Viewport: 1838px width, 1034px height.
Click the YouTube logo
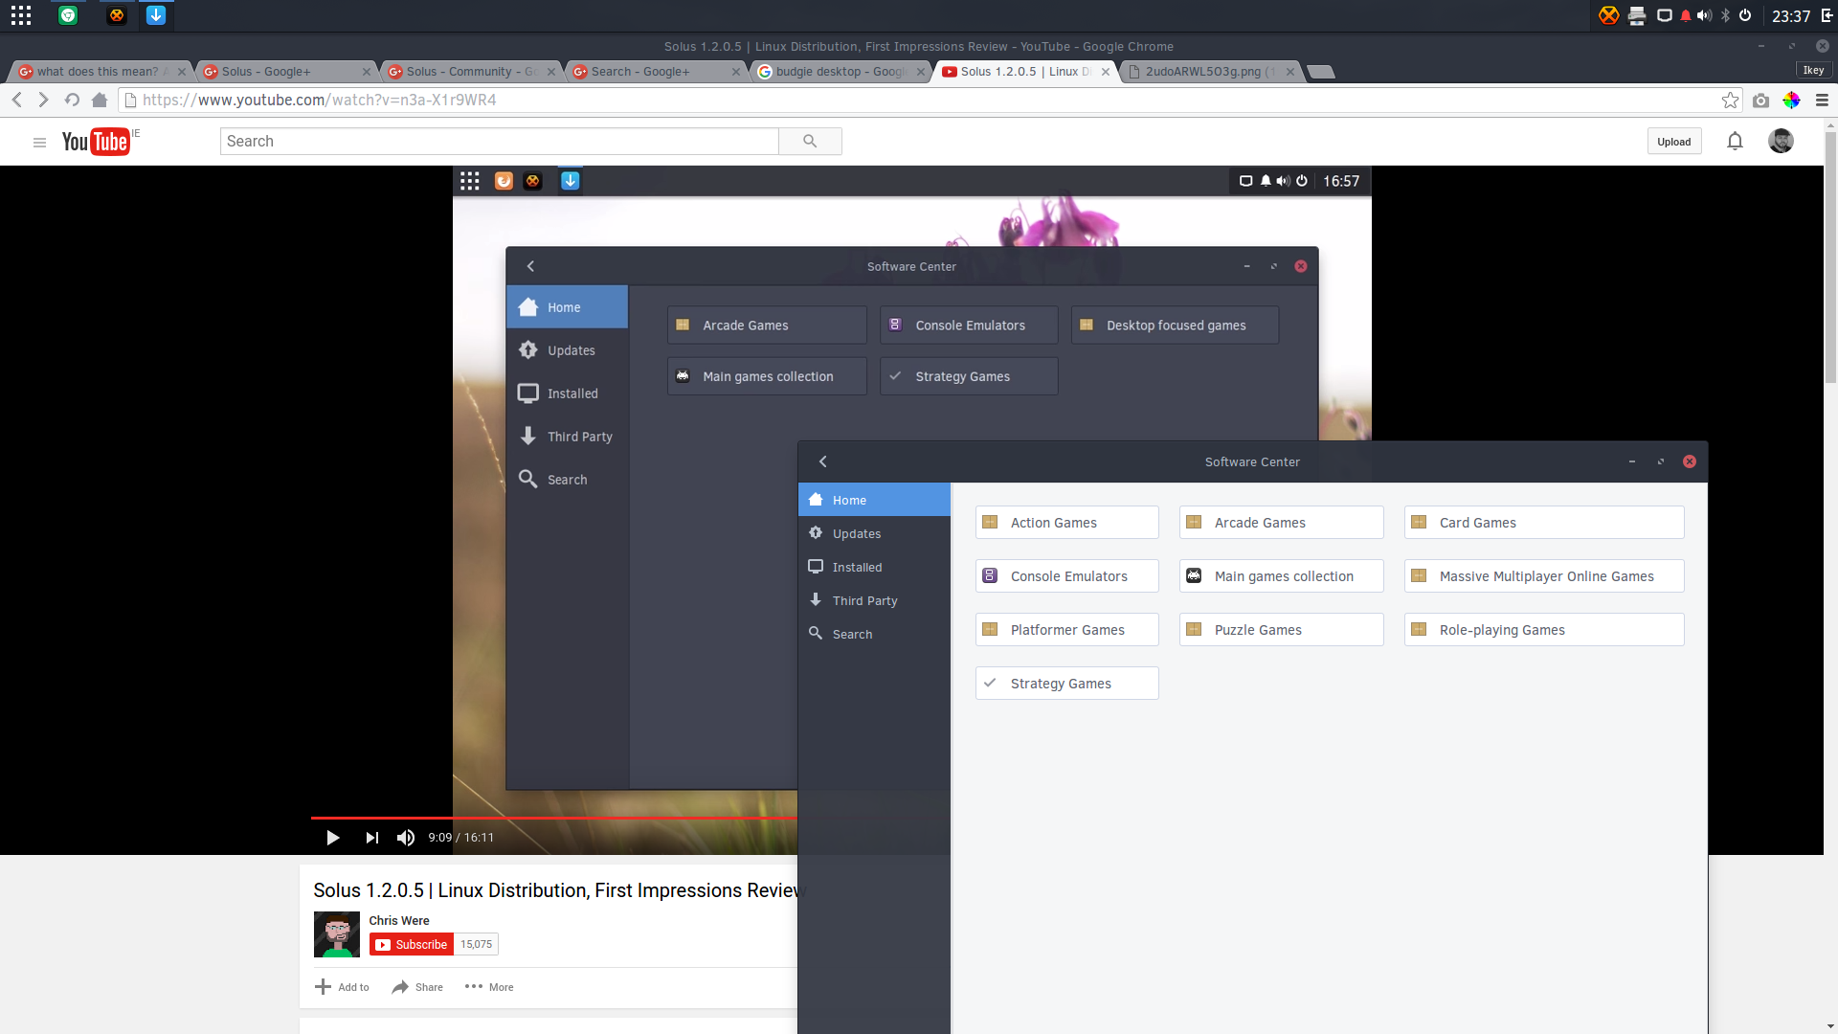pos(96,142)
